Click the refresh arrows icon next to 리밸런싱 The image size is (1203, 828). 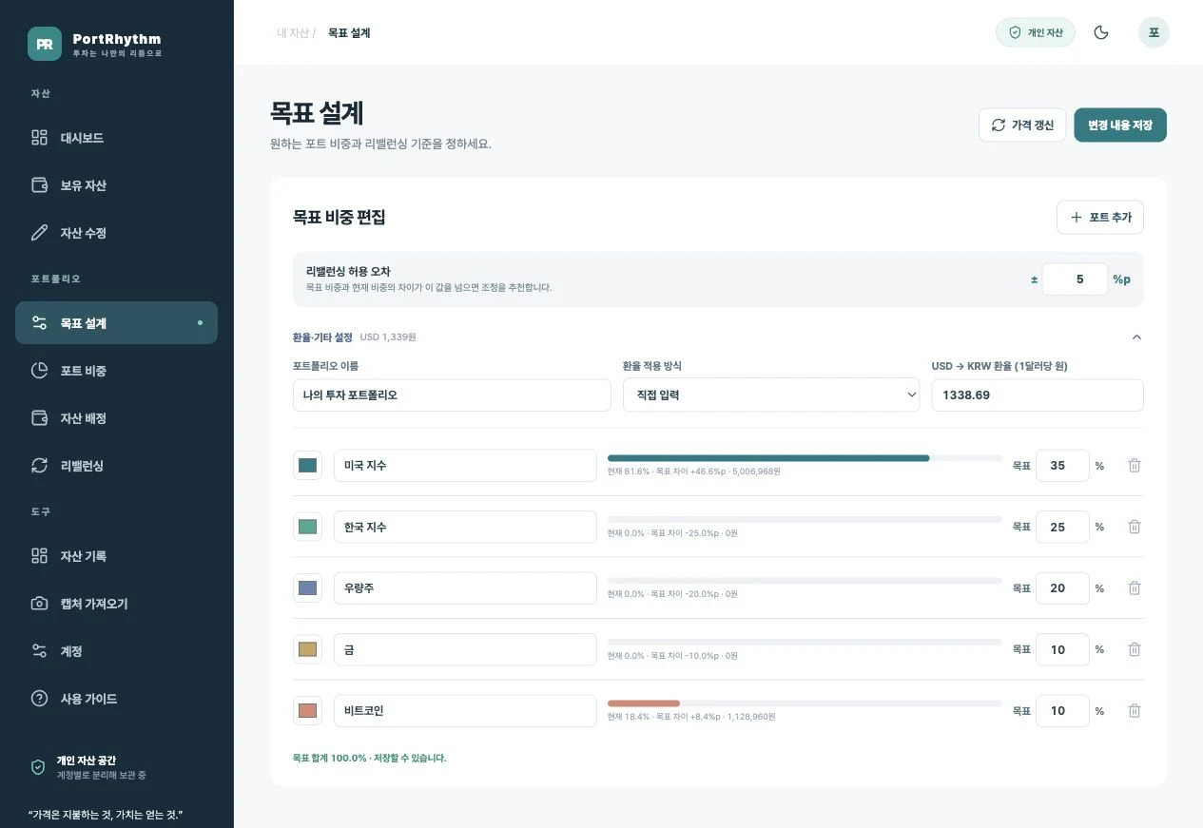pos(39,466)
